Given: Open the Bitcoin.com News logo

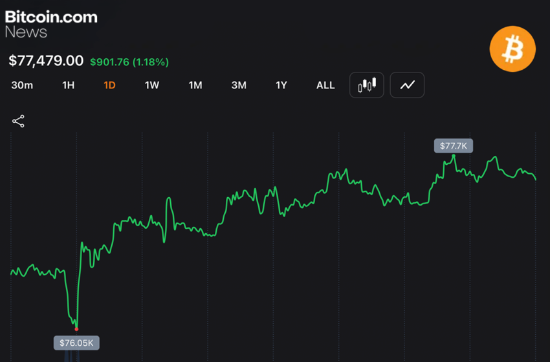Looking at the screenshot, I should tap(51, 24).
